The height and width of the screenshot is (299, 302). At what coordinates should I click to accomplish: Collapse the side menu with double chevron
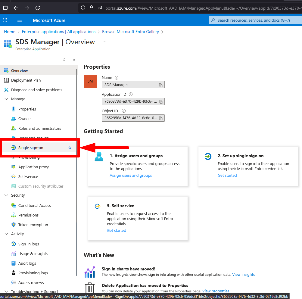(74, 60)
